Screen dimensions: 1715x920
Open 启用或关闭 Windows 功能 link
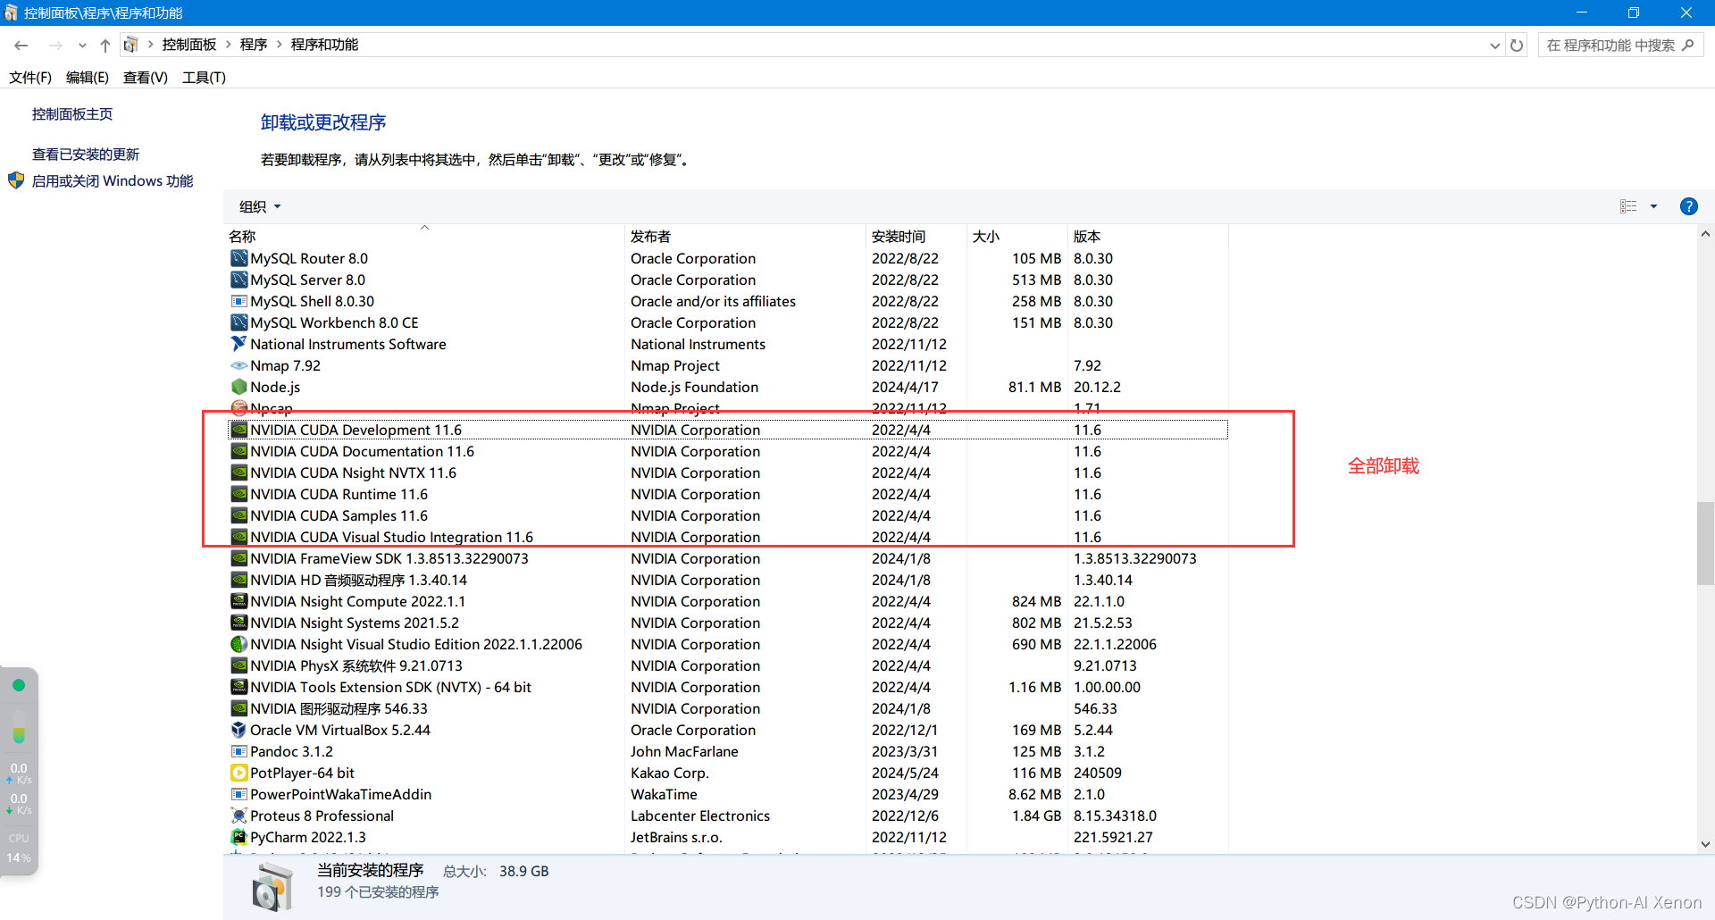(x=113, y=180)
